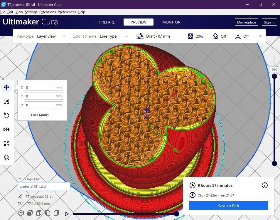Open the Preferences menu
280x220 pixels.
(67, 12)
